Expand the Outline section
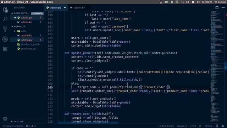227x128 pixels. (19, 122)
